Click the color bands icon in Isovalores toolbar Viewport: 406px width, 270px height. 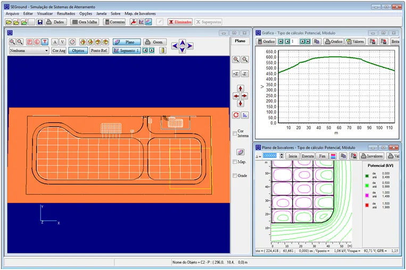pyautogui.click(x=333, y=156)
